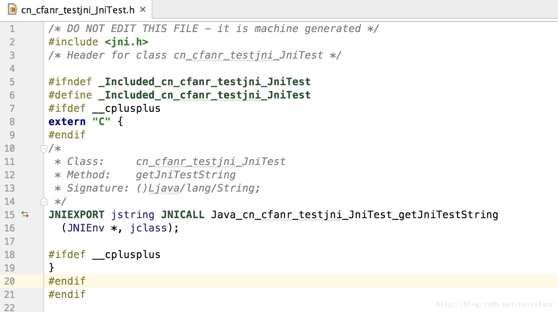Viewport: 558px width, 312px height.
Task: Click the jclass parameter on line 16
Action: pyautogui.click(x=148, y=228)
